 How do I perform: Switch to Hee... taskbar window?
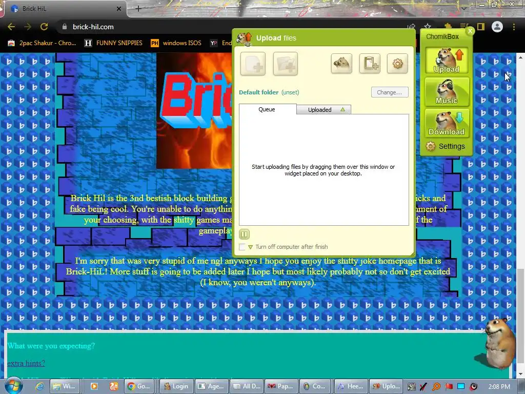pos(351,386)
